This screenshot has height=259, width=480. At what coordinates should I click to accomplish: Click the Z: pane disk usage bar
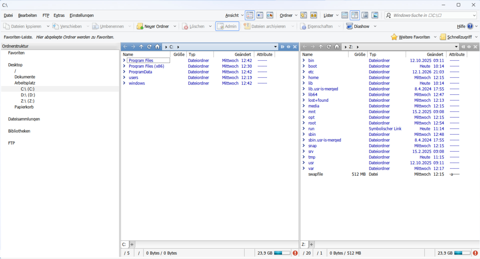(462, 253)
